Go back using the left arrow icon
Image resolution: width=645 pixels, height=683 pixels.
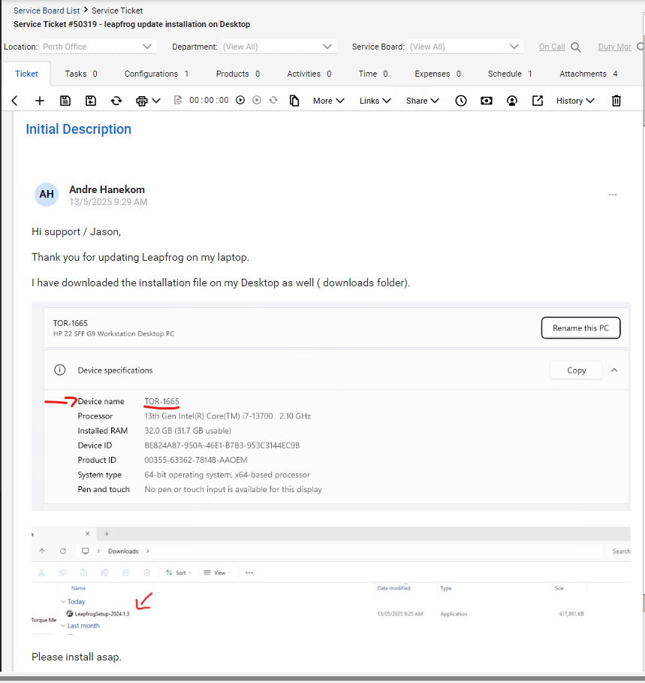[x=14, y=101]
